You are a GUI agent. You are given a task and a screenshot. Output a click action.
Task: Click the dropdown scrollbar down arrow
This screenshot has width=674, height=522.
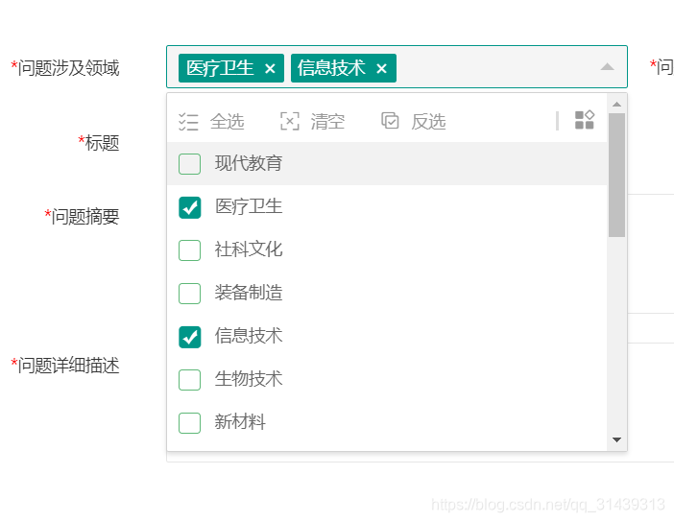click(x=616, y=439)
